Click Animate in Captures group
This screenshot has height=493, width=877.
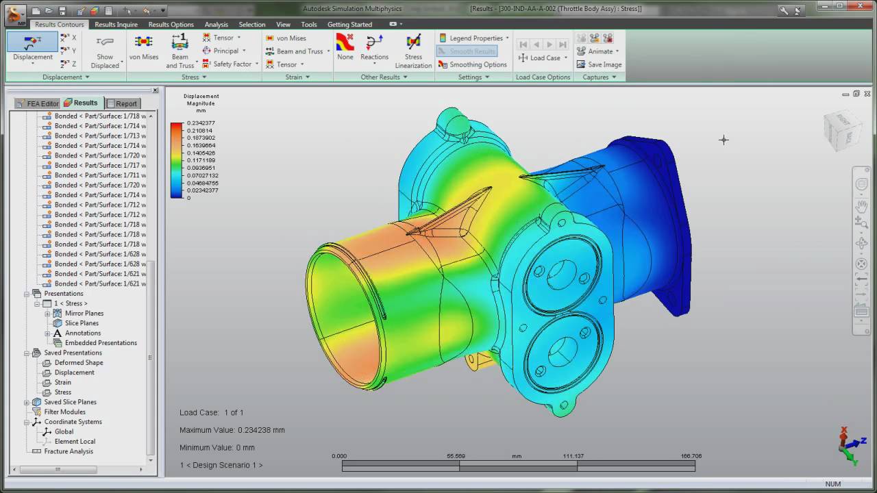click(597, 51)
